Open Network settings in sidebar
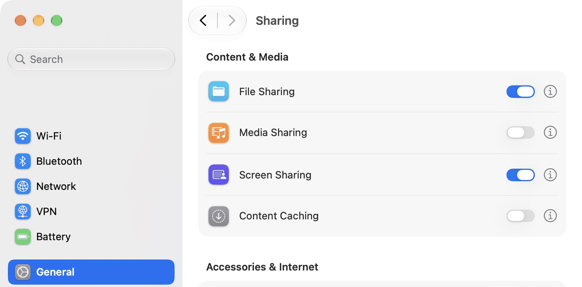Screen dimensions: 582x287 91,186
